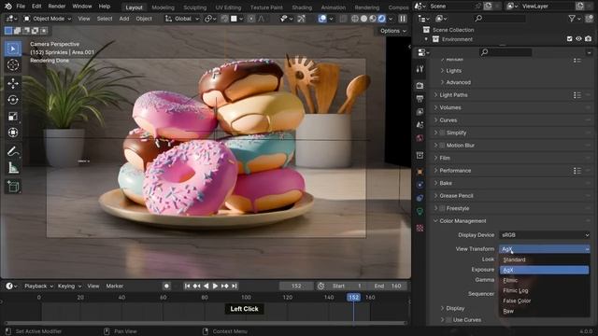Jump to the timeline end frame
Image resolution: width=598 pixels, height=336 pixels.
pos(235,286)
